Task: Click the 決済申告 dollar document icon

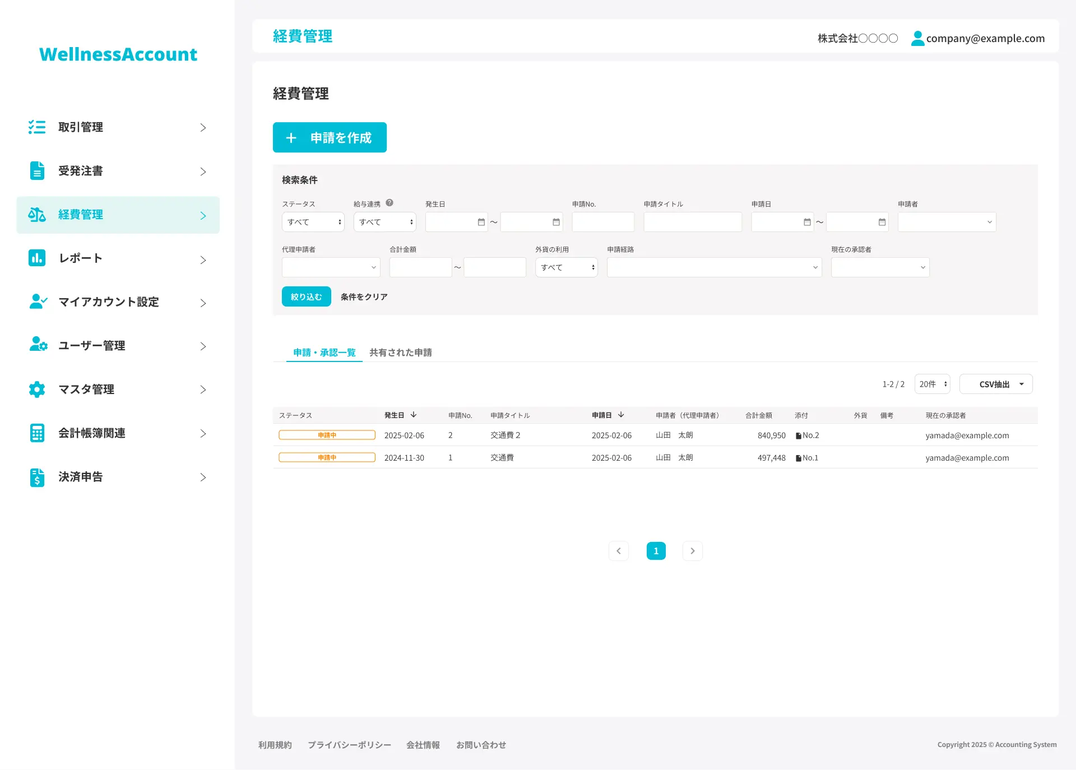Action: coord(37,477)
